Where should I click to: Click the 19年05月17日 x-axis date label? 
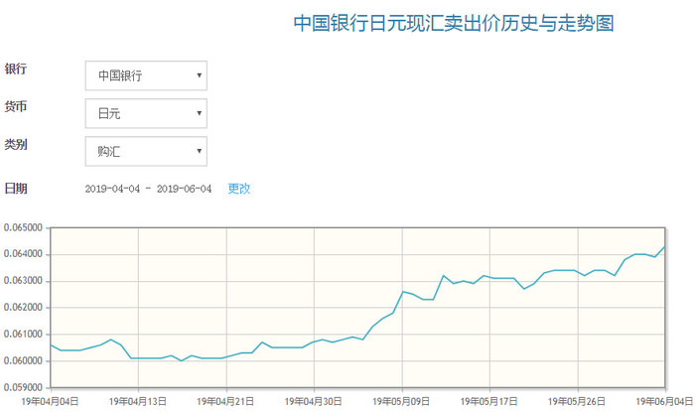pyautogui.click(x=489, y=402)
